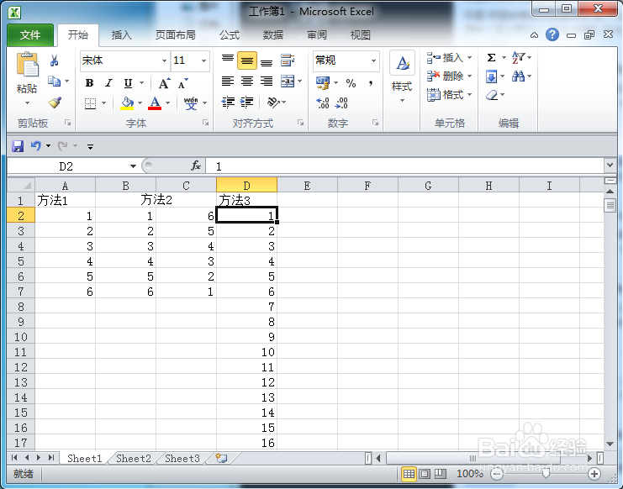
Task: Toggle Italic formatting
Action: click(x=108, y=83)
